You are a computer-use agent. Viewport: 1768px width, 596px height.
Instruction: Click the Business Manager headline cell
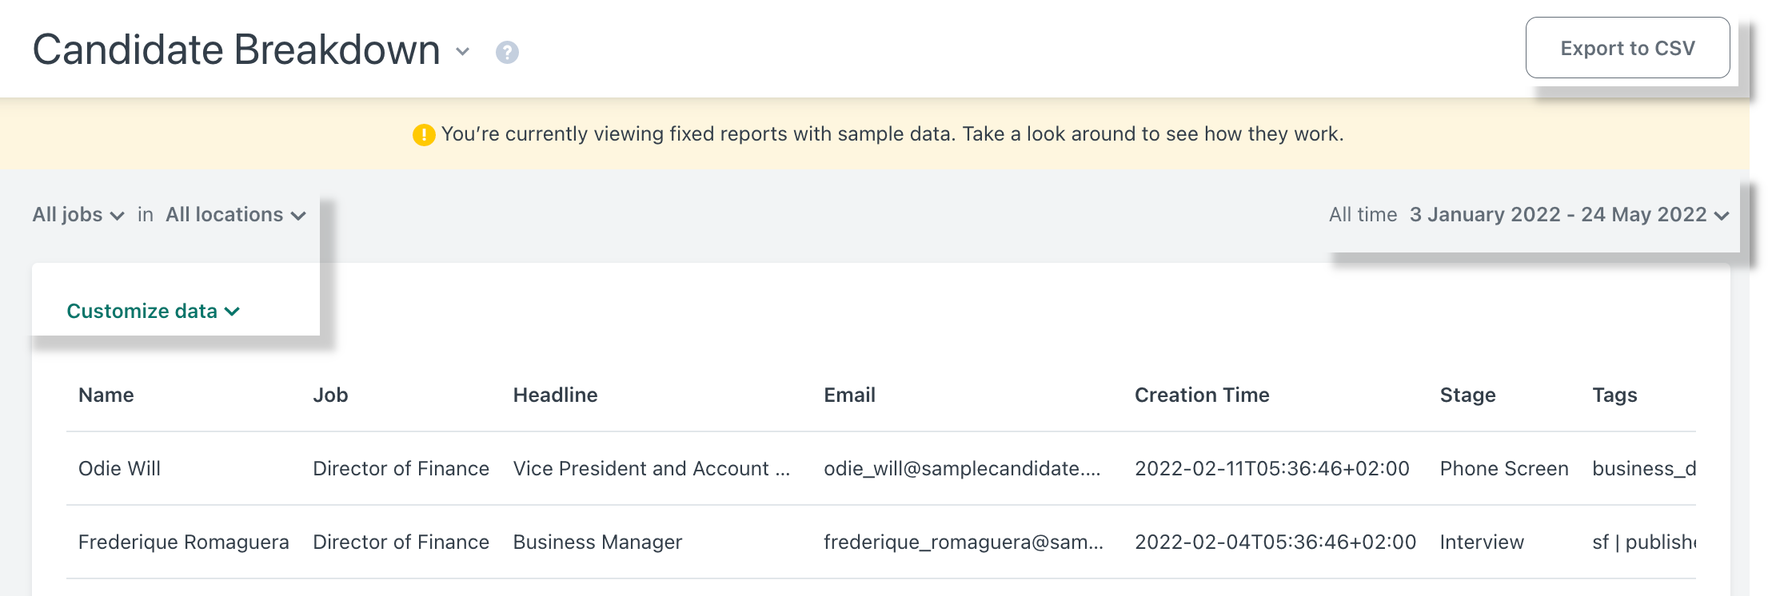click(x=597, y=542)
